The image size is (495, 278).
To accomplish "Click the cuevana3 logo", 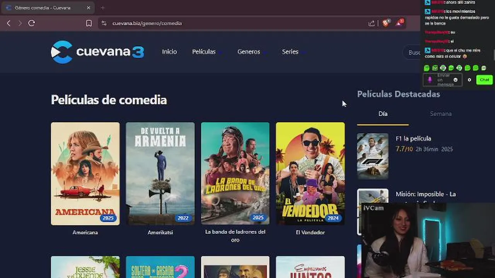I will 97,52.
